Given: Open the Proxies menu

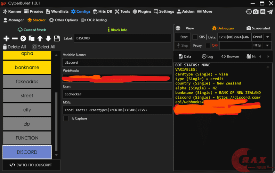Looking at the screenshot, I should coord(33,11).
